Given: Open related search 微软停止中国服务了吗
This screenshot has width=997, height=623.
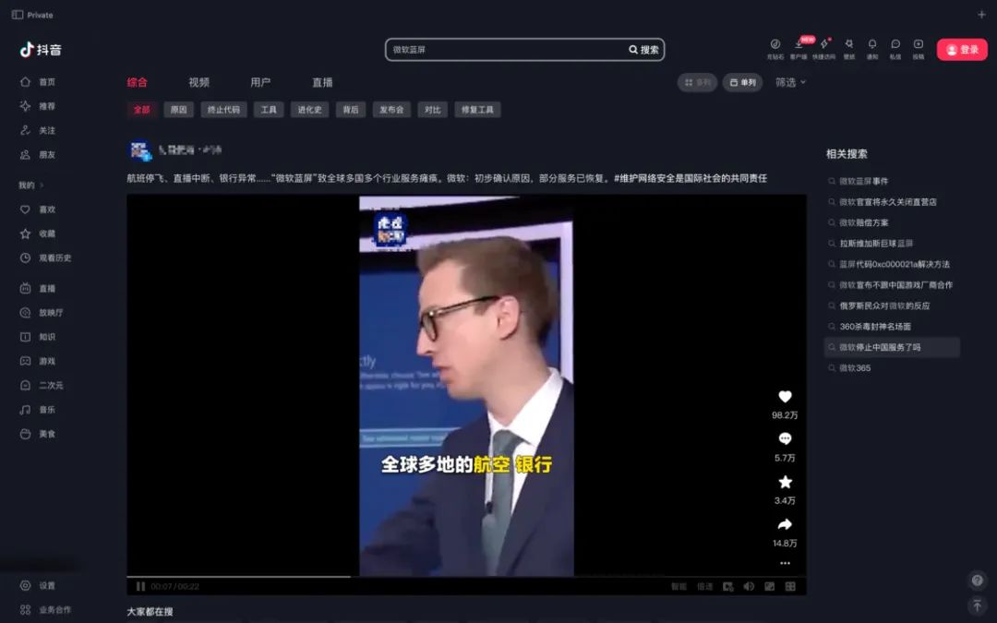Looking at the screenshot, I should pyautogui.click(x=892, y=347).
